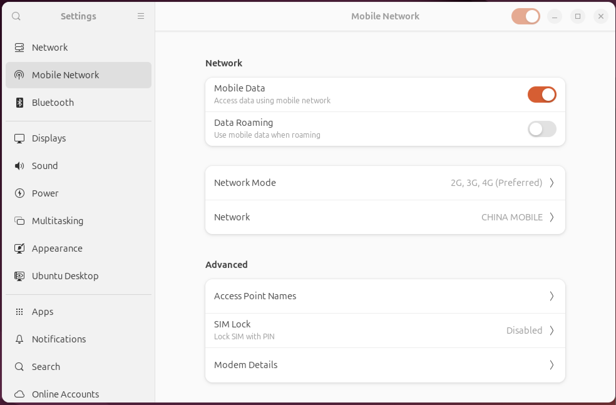
Task: Open the hamburger menu in Settings sidebar
Action: pyautogui.click(x=141, y=16)
